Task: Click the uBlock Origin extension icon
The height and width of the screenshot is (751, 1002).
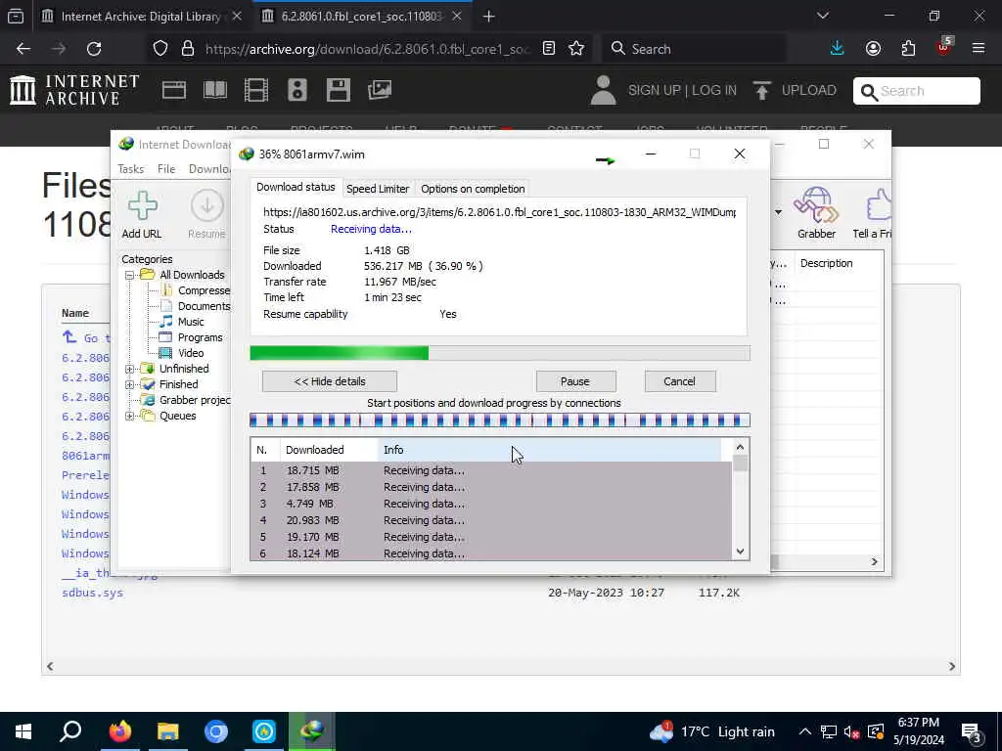Action: click(944, 47)
